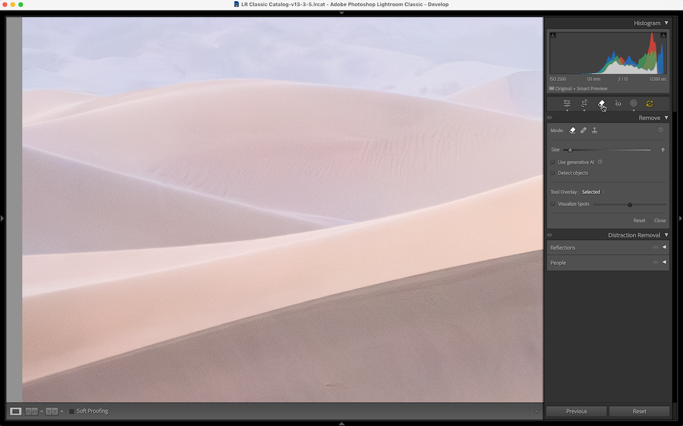Screen dimensions: 683x426
Task: Click the yellow sync arrows icon
Action: 650,104
